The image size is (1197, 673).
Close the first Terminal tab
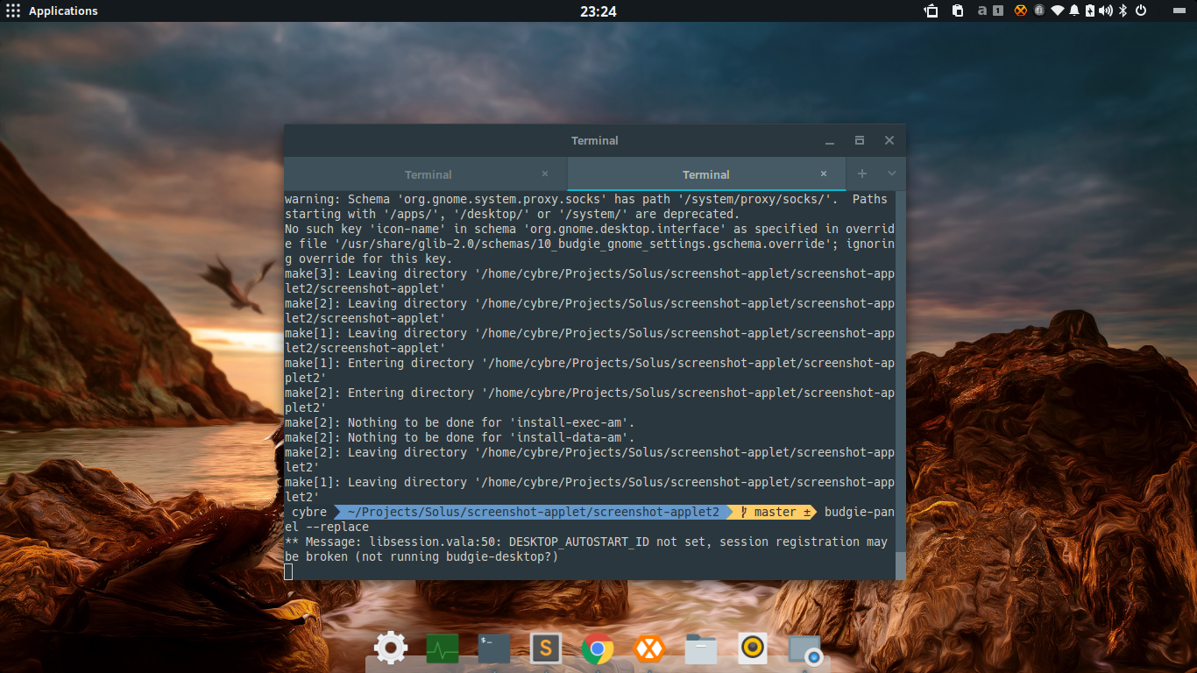click(x=545, y=174)
